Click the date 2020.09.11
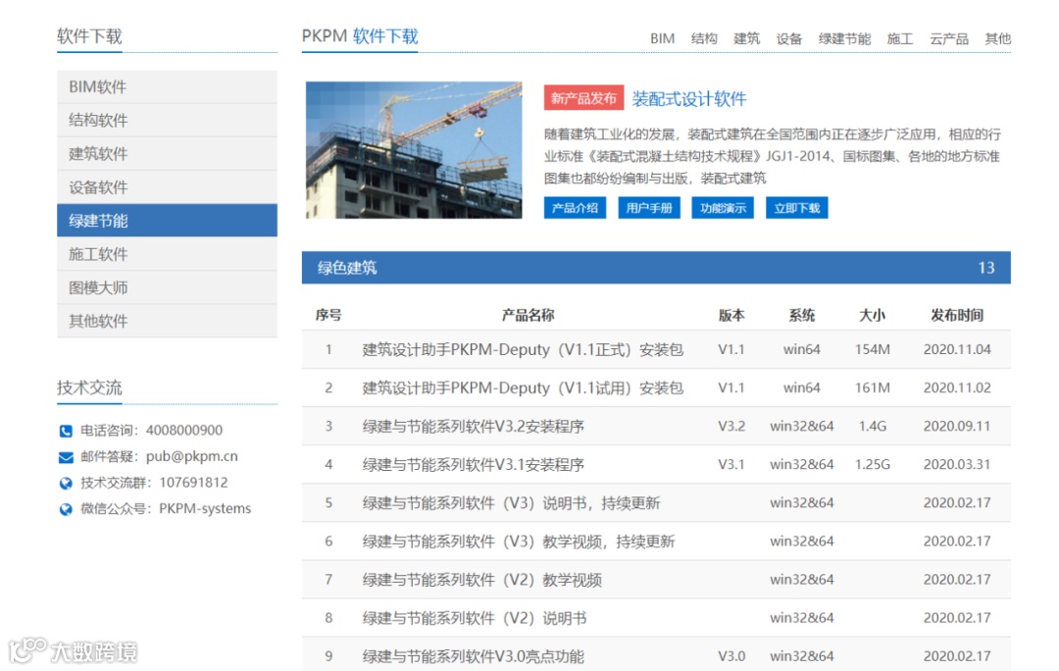 point(957,427)
